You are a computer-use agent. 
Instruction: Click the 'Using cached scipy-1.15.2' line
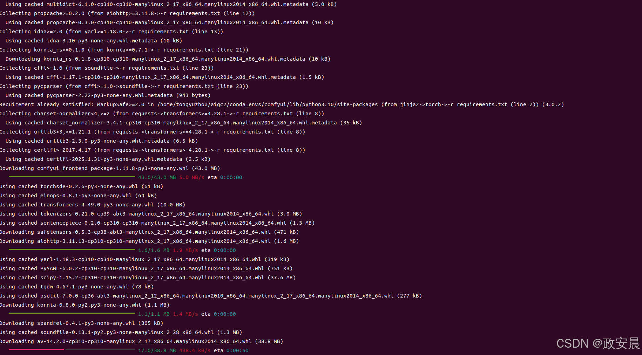click(x=148, y=278)
